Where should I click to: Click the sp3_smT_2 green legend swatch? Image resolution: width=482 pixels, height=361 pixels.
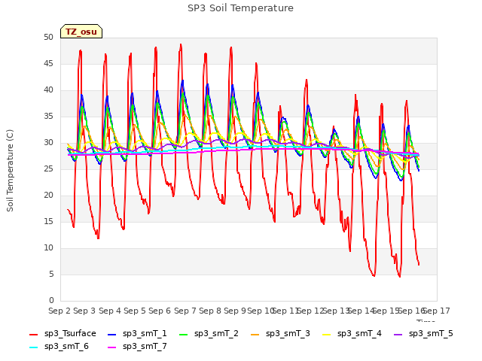point(183,334)
